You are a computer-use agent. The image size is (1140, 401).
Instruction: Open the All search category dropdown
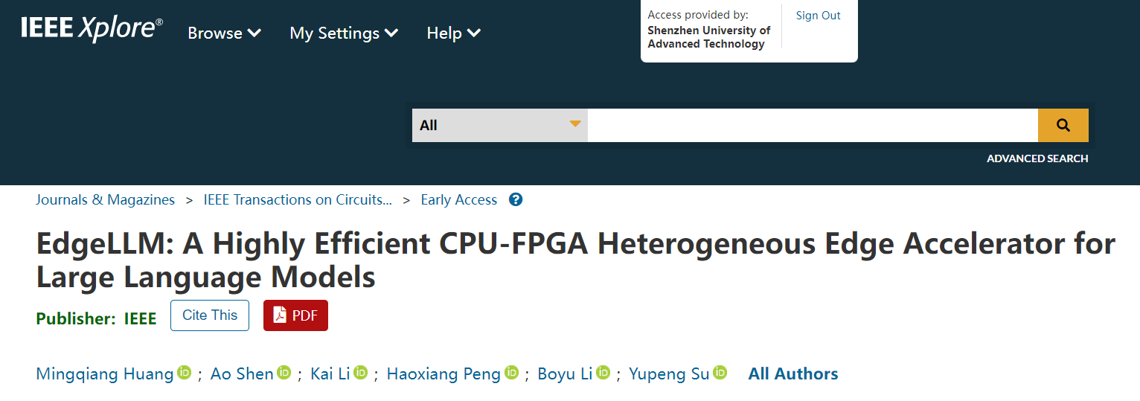point(499,125)
